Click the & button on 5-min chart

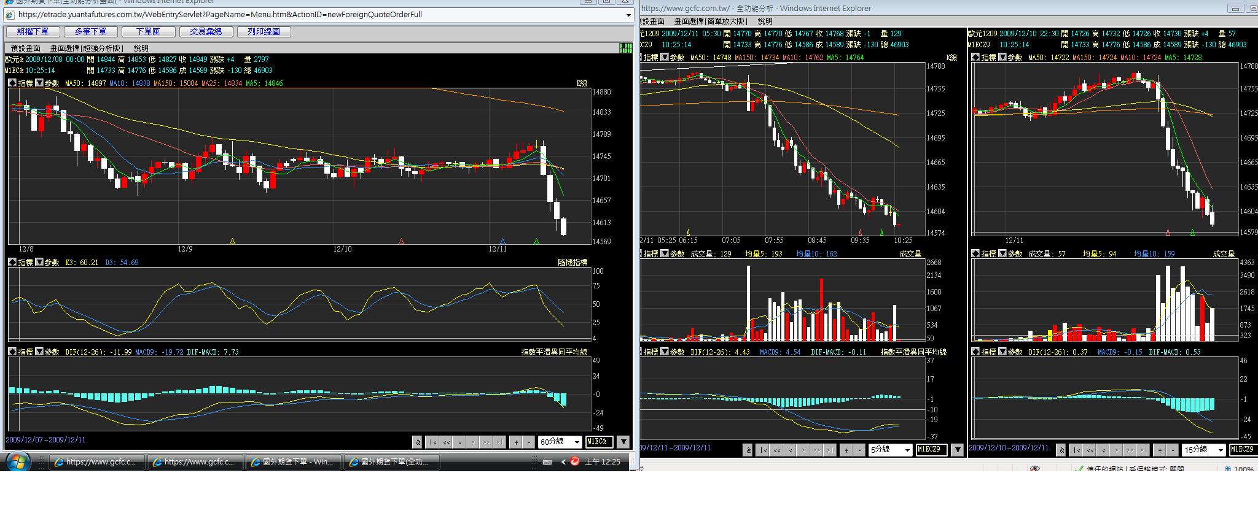(x=748, y=450)
